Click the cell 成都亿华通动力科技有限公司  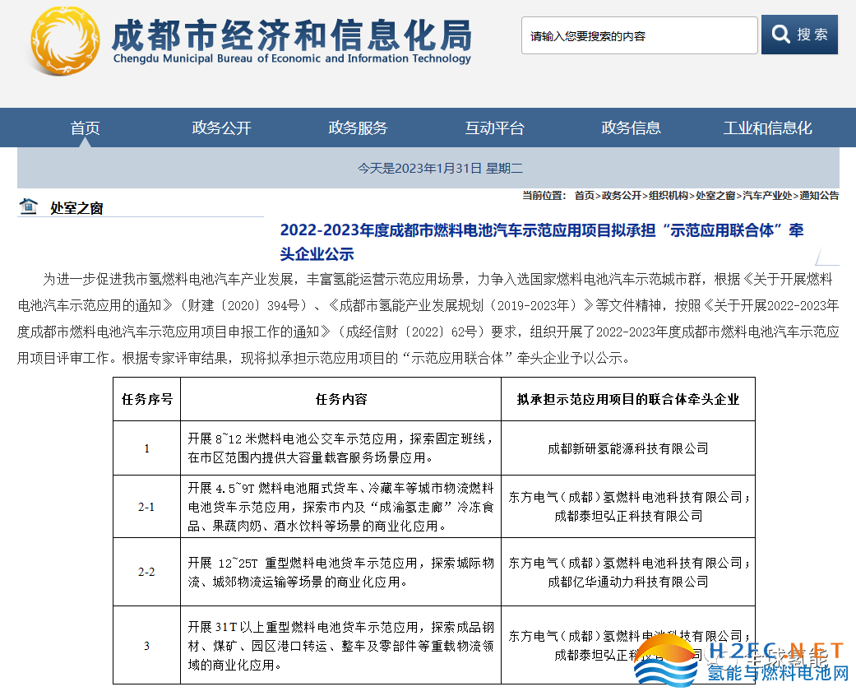coord(627,582)
